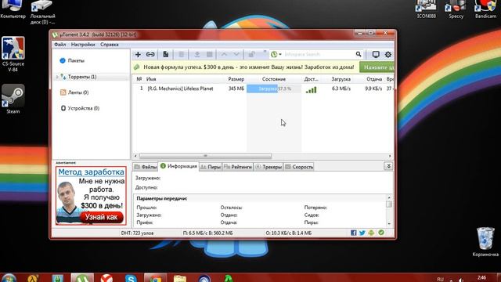501x282 pixels.
Task: Click the Windows Start orb
Action: tap(9, 278)
